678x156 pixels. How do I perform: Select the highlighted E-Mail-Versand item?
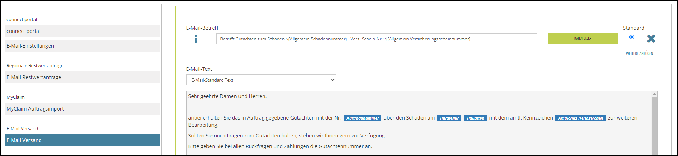tap(82, 140)
